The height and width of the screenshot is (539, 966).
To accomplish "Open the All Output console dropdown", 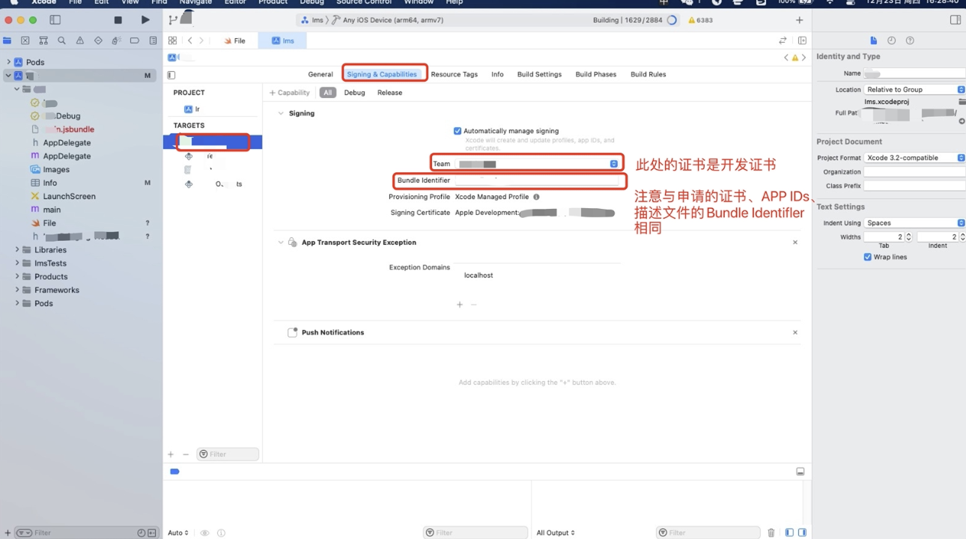I will coord(556,533).
